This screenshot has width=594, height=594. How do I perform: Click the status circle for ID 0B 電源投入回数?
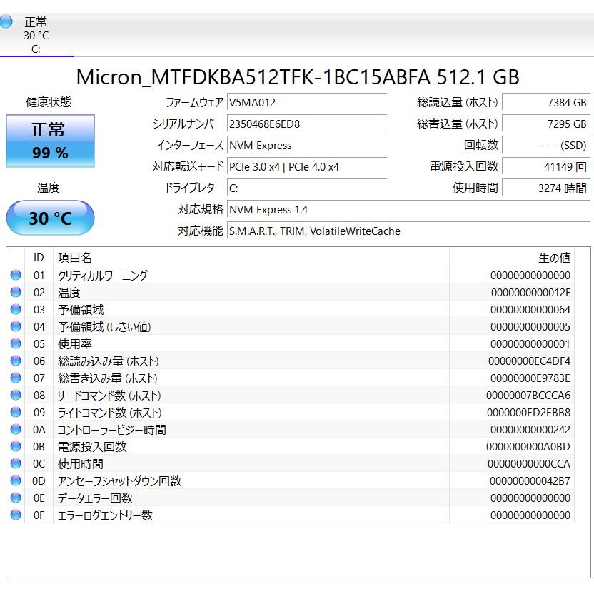(16, 447)
